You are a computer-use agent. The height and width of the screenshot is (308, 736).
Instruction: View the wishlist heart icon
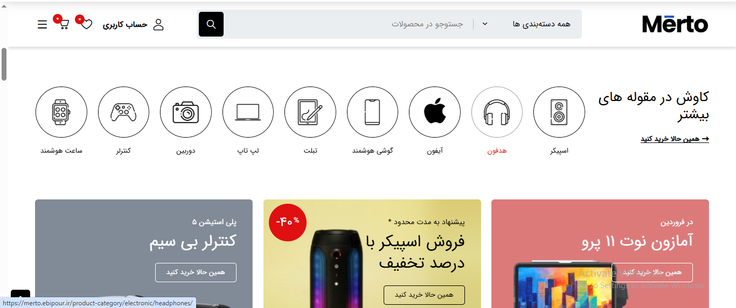point(86,24)
